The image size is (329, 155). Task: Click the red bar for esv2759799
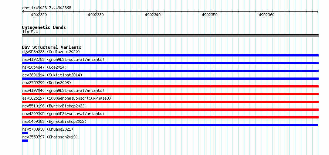coord(170,86)
